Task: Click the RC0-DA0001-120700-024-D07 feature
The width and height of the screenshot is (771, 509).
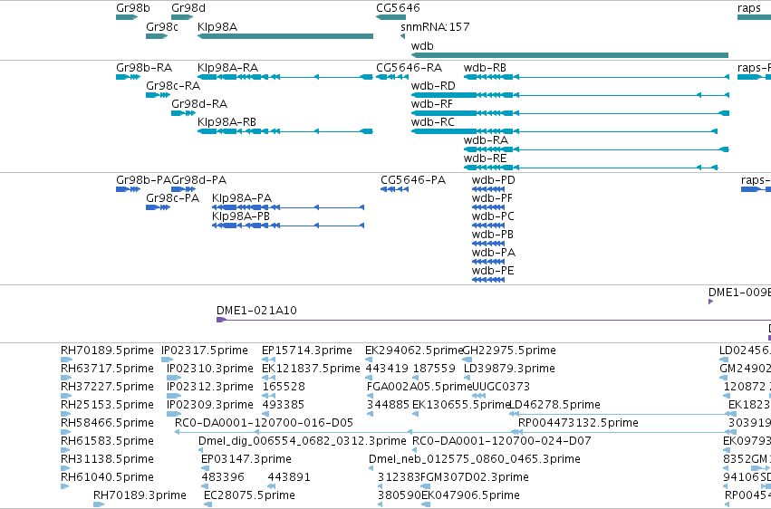Action: click(416, 451)
